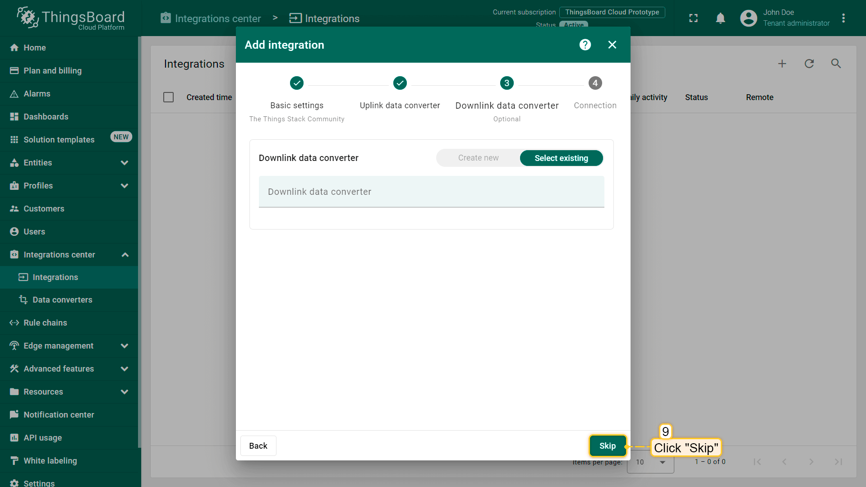Go to Rule chains page
This screenshot has height=487, width=866.
coord(45,323)
